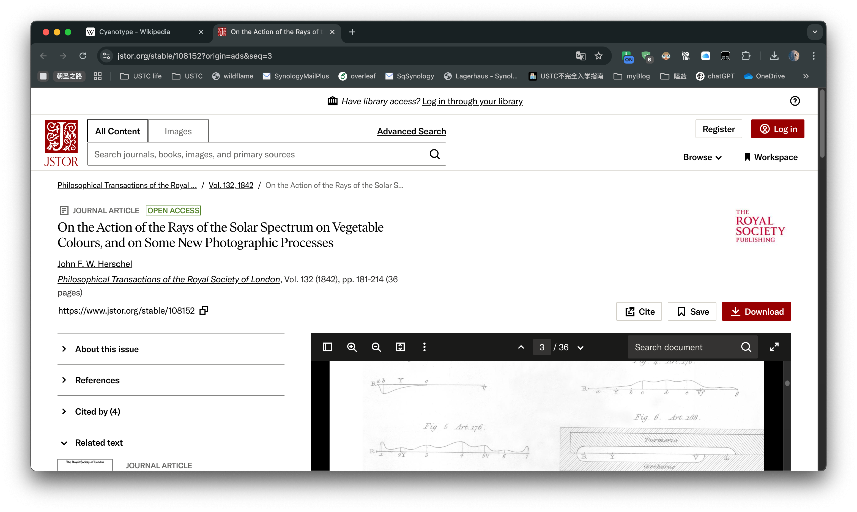Expand the Browse dropdown menu

click(x=702, y=157)
